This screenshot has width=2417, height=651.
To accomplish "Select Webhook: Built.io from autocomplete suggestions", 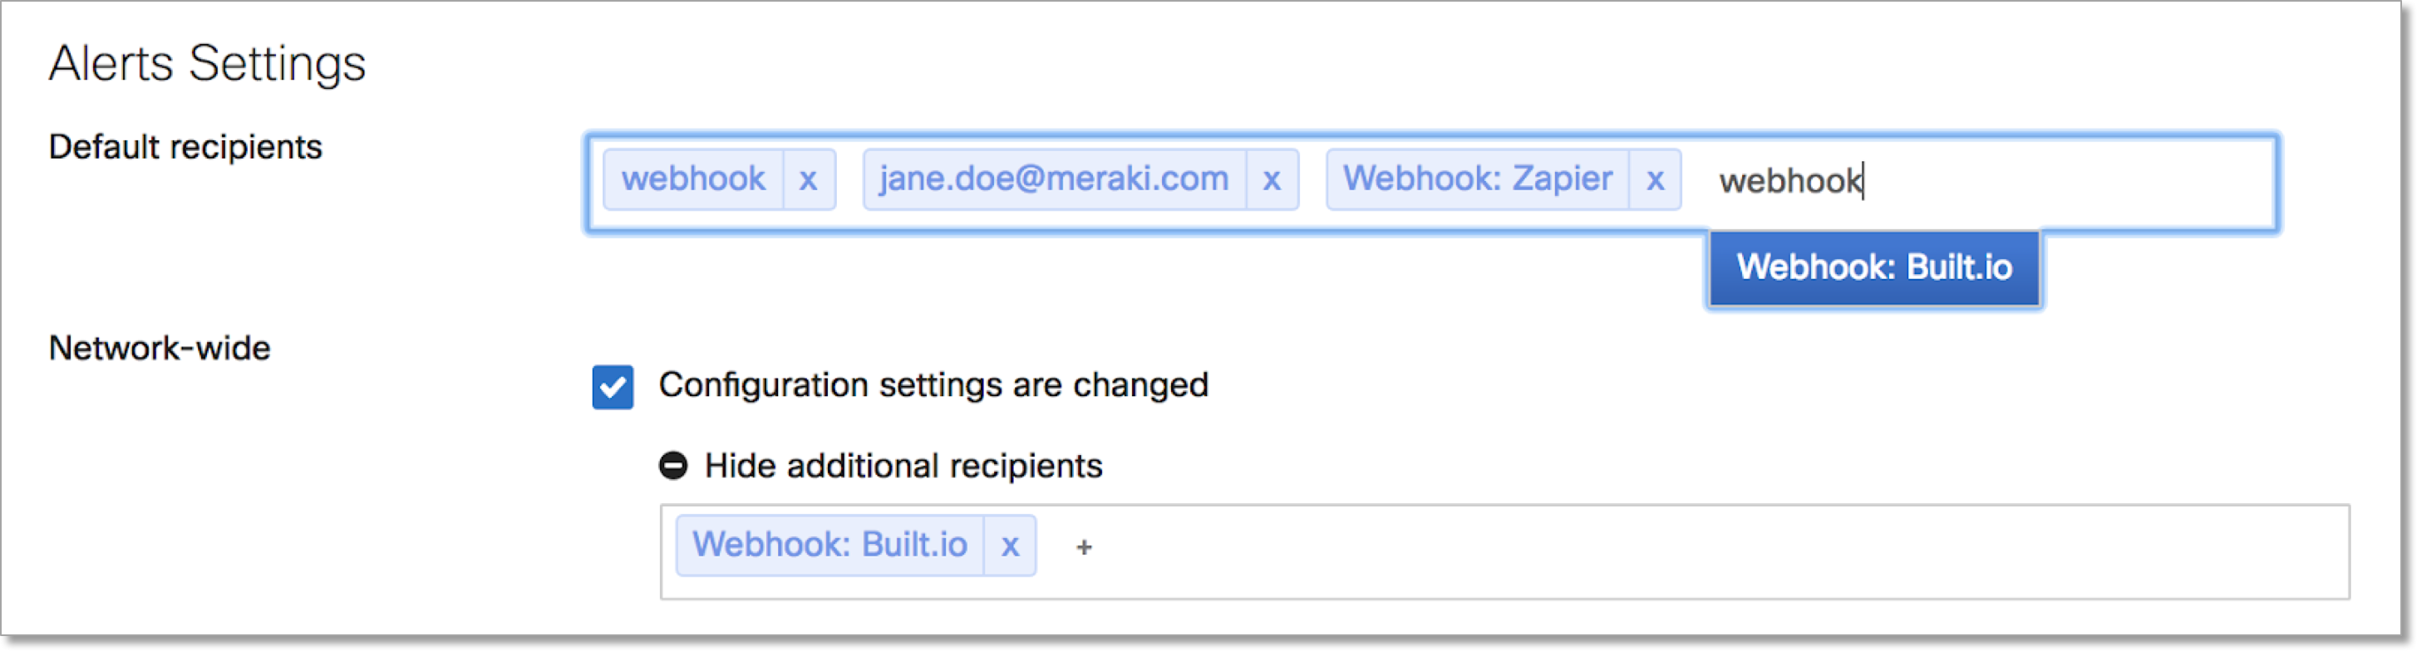I will (1873, 268).
